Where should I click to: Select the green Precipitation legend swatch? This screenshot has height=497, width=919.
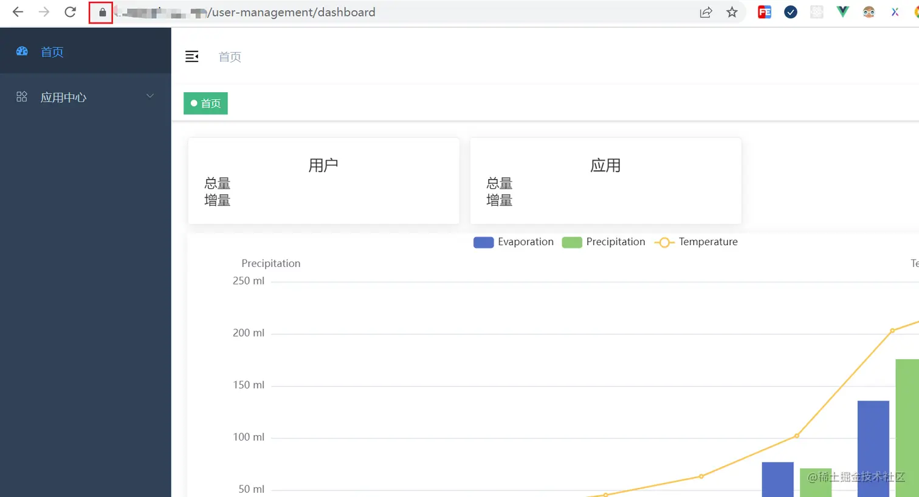[x=572, y=243]
